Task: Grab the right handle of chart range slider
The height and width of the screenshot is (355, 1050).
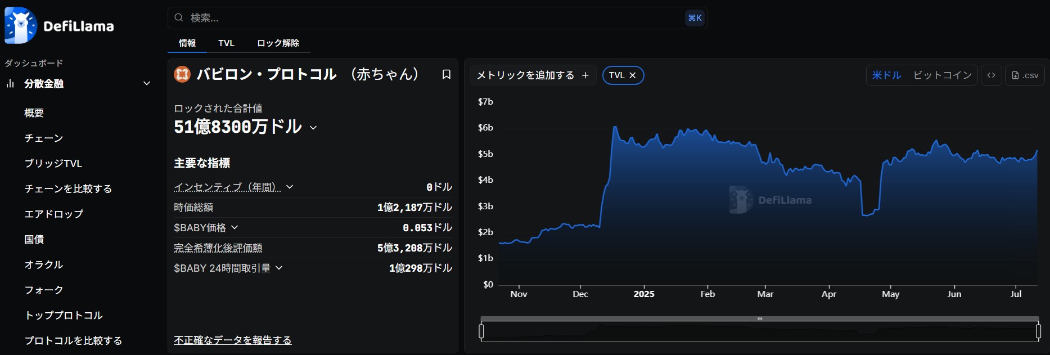Action: tap(1038, 331)
